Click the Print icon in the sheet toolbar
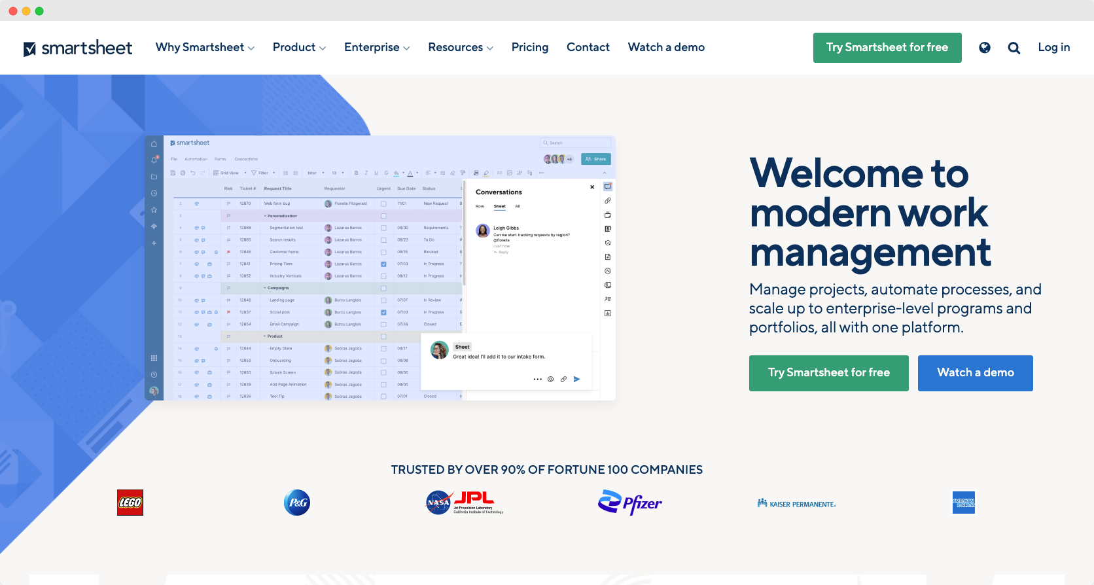 183,173
